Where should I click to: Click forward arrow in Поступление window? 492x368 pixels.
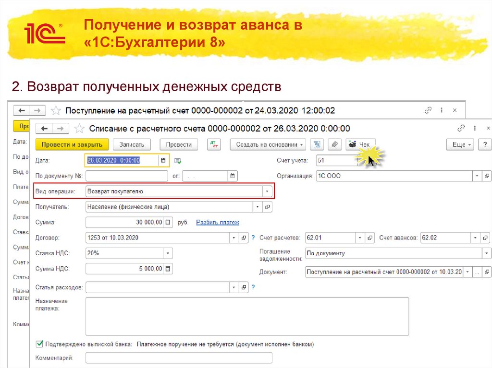click(37, 110)
